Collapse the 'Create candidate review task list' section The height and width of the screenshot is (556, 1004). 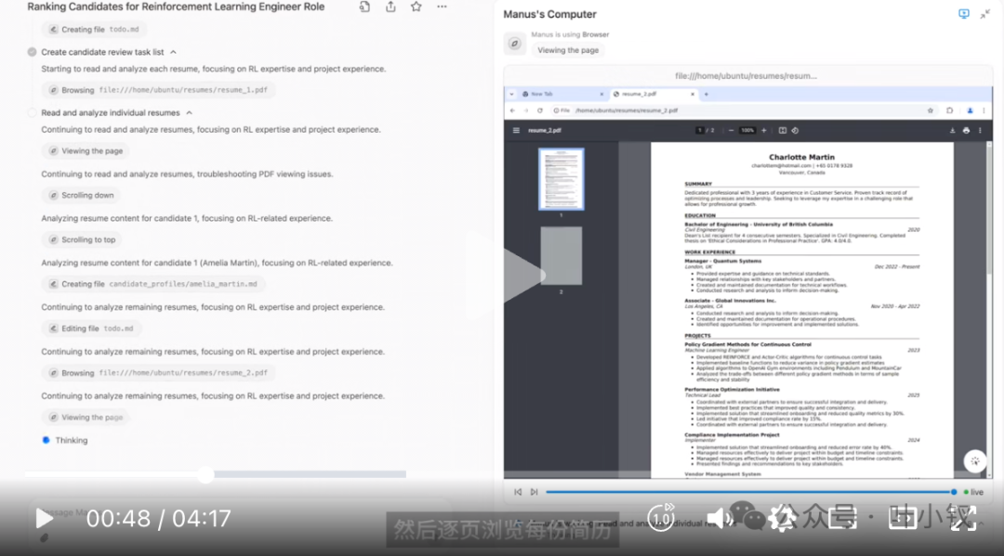click(173, 52)
